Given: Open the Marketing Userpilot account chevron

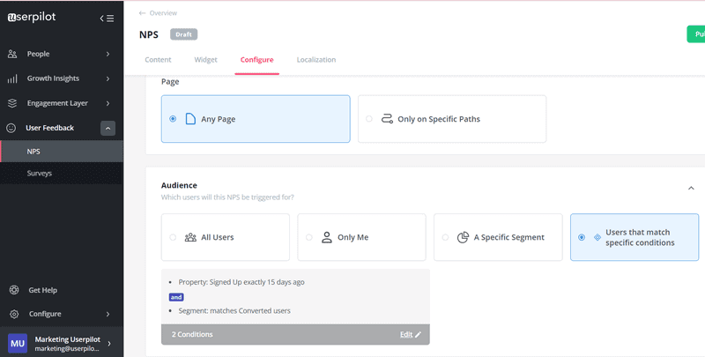Looking at the screenshot, I should pyautogui.click(x=109, y=344).
